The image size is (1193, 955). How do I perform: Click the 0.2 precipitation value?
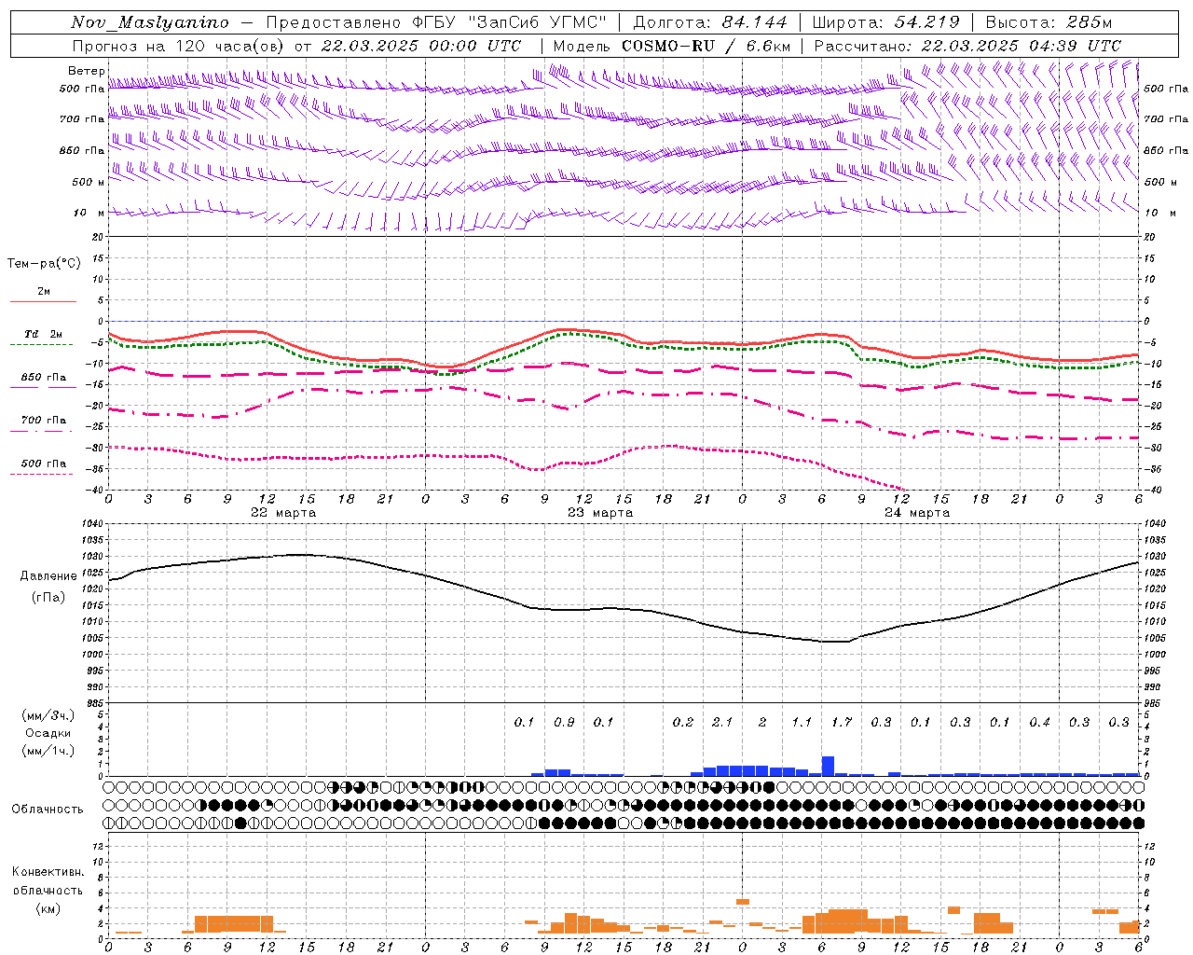coord(683,722)
